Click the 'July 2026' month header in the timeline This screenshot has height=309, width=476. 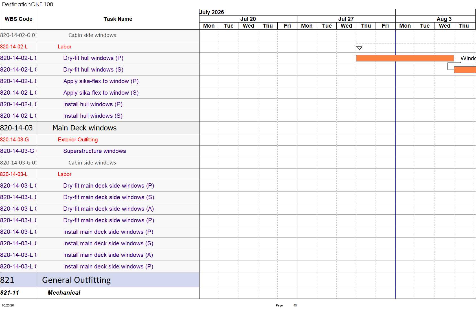(x=212, y=12)
